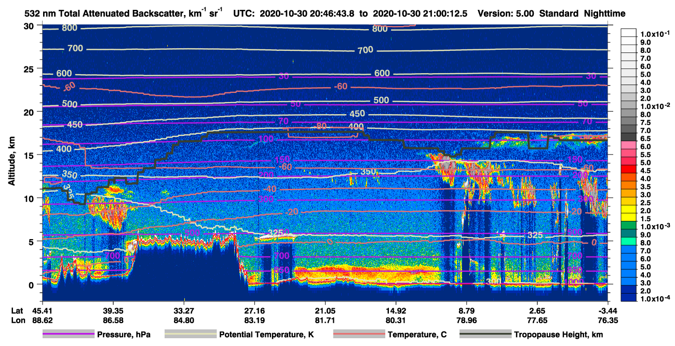Click the "Lat" row label
675x346 pixels.
coord(18,310)
